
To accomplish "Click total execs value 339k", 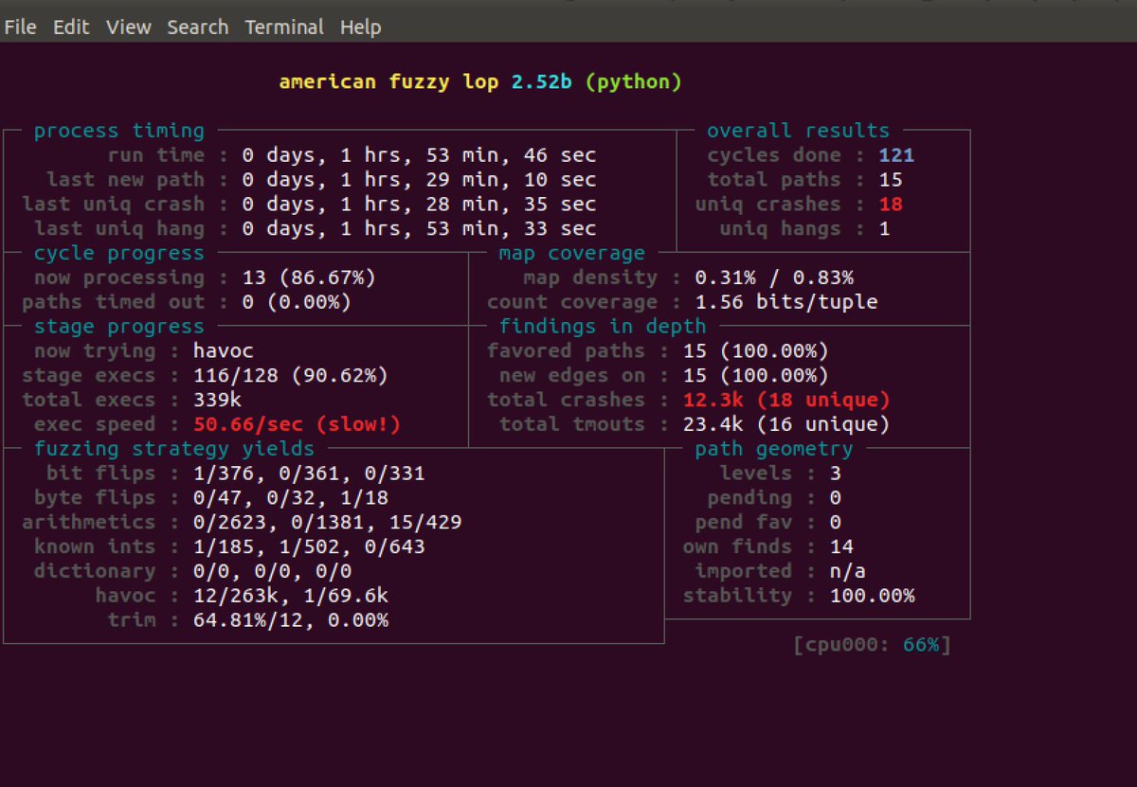I will pyautogui.click(x=217, y=401).
